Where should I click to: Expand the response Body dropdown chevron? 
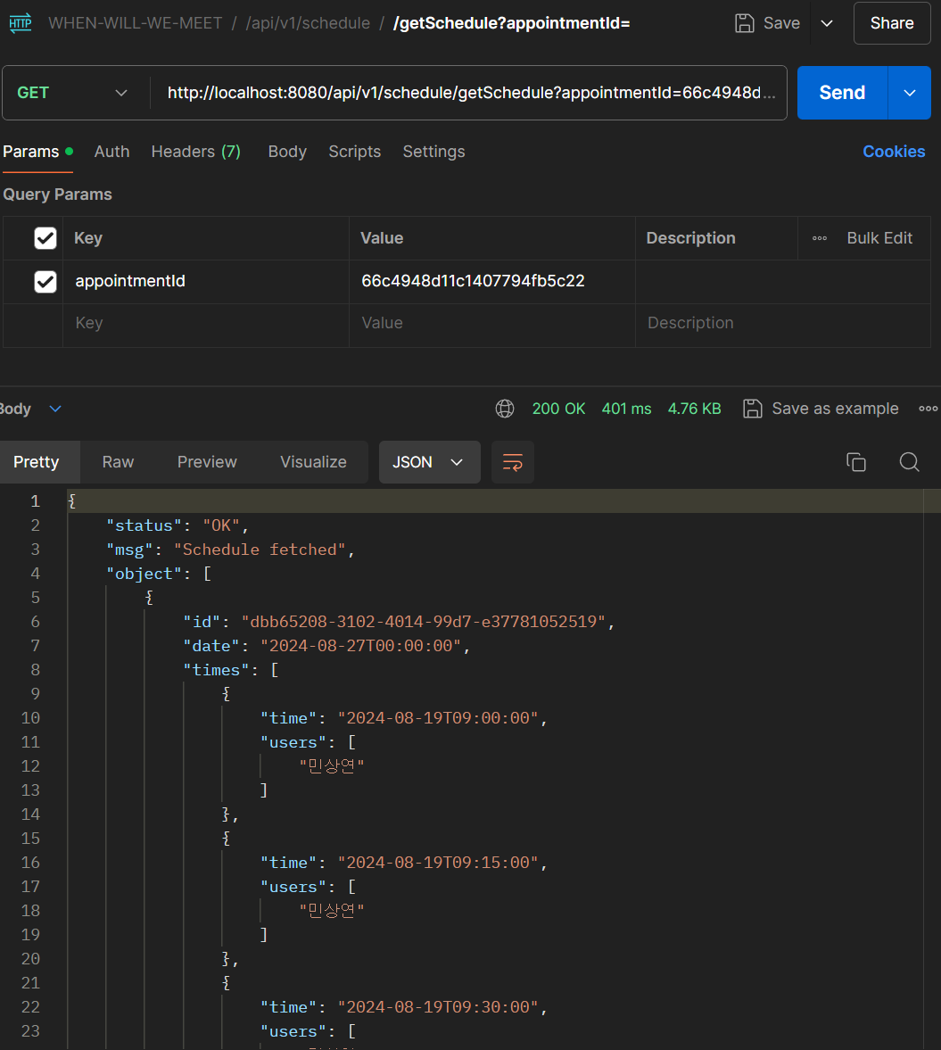click(55, 409)
